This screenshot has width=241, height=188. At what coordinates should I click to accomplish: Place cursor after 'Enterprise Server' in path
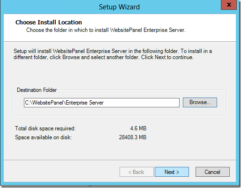(104, 103)
